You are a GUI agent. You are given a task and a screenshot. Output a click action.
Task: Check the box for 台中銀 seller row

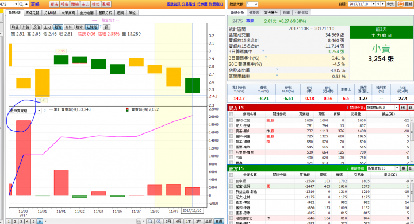pyautogui.click(x=231, y=181)
